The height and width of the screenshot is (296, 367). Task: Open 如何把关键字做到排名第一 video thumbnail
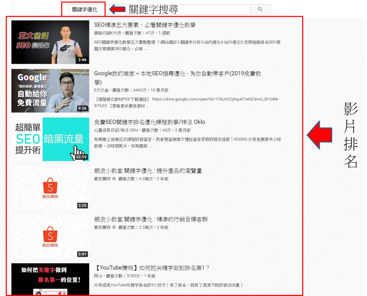pyautogui.click(x=50, y=279)
